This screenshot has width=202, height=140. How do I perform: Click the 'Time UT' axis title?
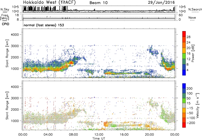tap(99, 138)
